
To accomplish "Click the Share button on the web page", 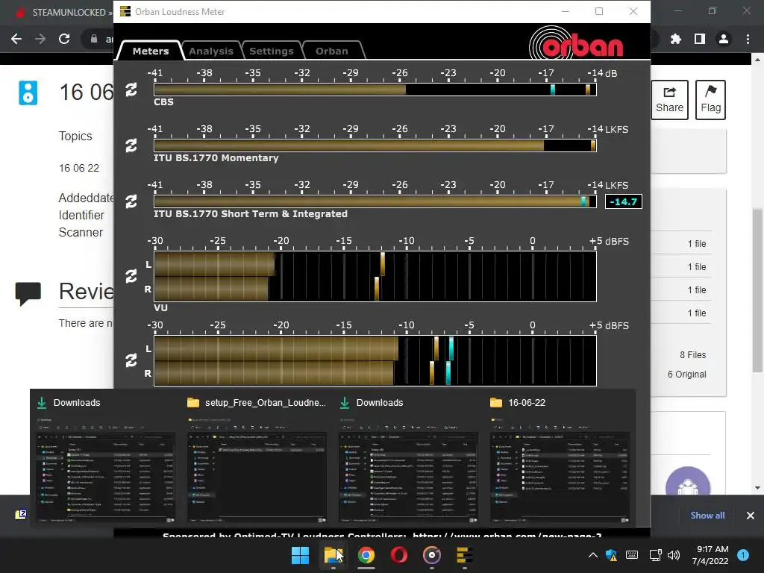I will point(669,100).
